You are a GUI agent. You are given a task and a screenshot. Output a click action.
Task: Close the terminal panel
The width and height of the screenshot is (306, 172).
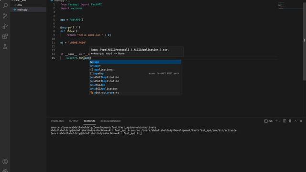(x=301, y=121)
